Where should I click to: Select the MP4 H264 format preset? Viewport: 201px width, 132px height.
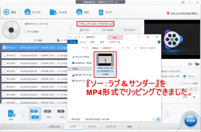click(x=35, y=114)
